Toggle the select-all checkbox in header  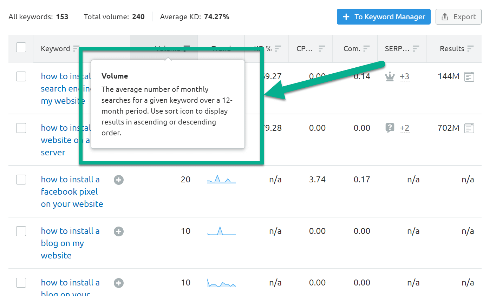pos(21,47)
